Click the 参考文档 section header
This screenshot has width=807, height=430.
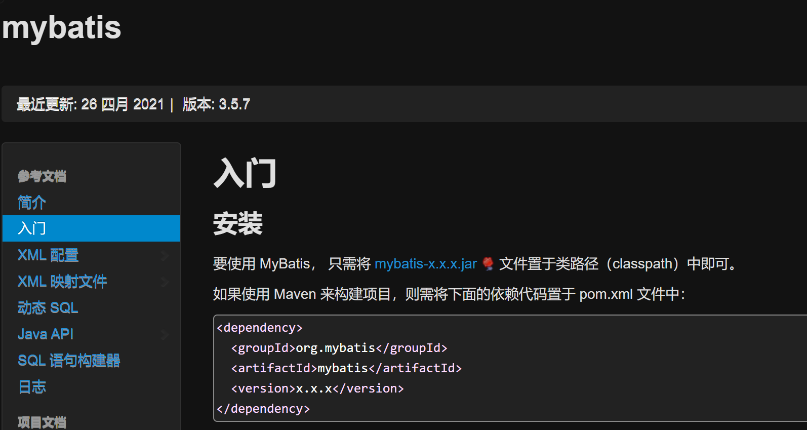42,176
